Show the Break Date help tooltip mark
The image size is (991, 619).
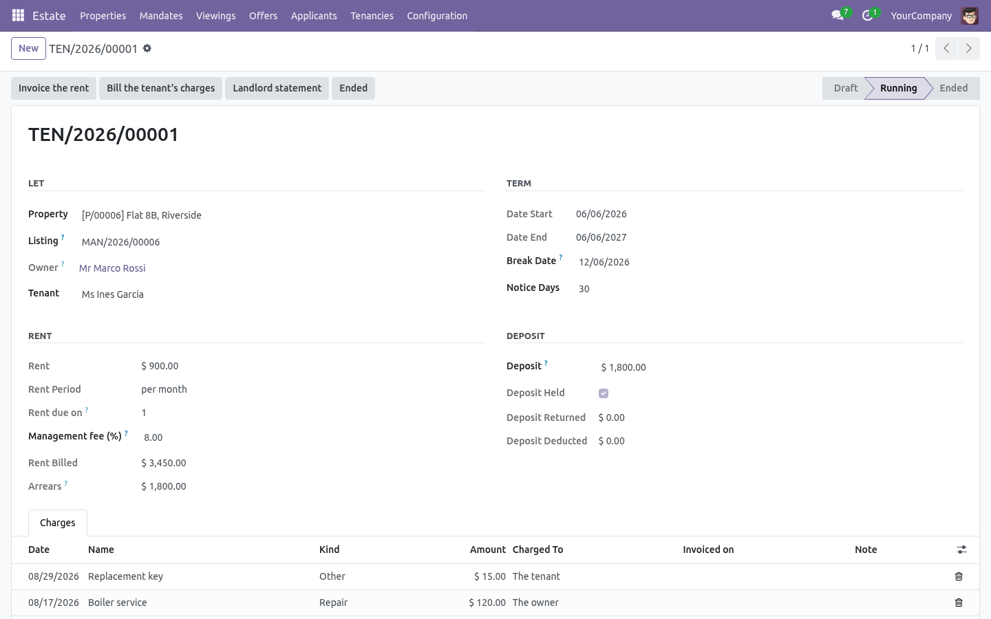coord(560,257)
